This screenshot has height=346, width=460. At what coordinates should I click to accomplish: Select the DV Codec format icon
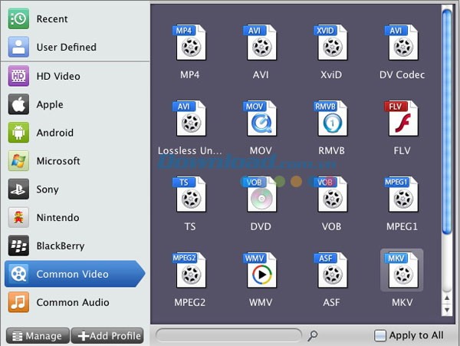click(x=402, y=42)
